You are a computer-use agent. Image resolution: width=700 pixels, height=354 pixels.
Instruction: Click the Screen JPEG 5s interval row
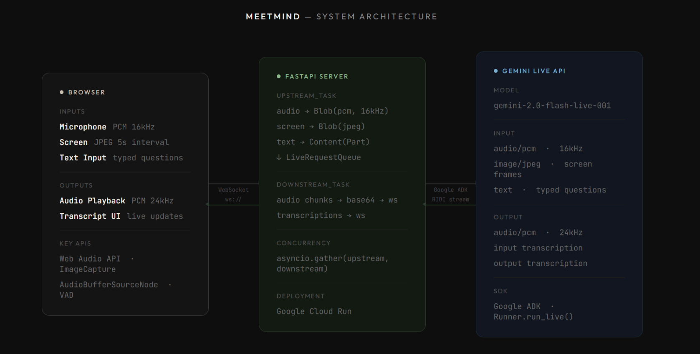click(x=114, y=142)
